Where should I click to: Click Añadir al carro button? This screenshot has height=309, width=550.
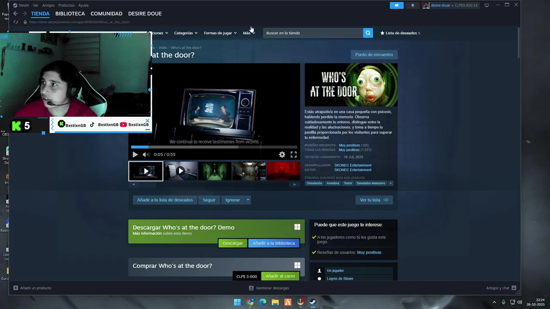[x=280, y=276]
